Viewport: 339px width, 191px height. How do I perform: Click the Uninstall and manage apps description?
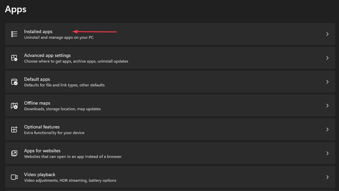coord(58,37)
